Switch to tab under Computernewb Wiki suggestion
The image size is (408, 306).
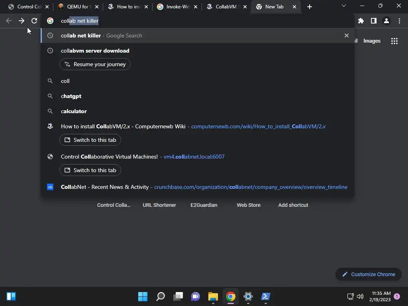coord(90,140)
